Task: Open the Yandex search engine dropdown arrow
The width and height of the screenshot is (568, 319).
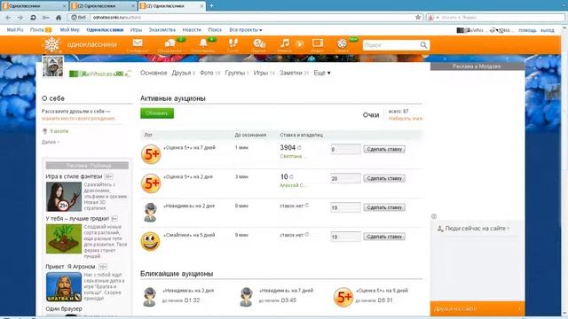Action: click(438, 18)
